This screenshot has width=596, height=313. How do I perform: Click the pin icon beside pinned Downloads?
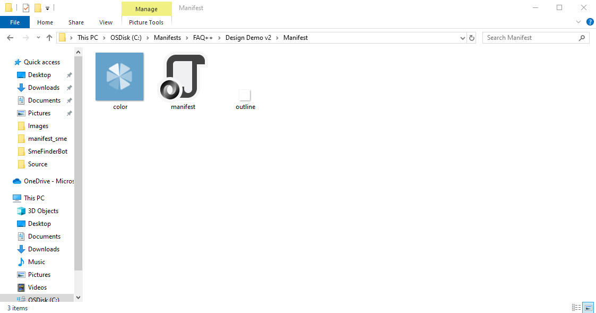point(69,88)
